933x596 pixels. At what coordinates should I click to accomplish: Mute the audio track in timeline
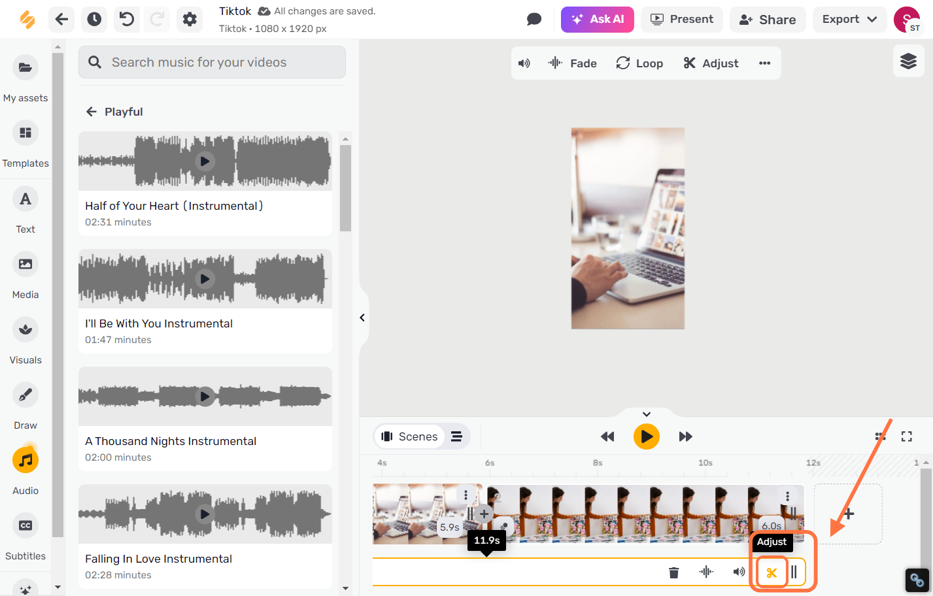pyautogui.click(x=739, y=572)
